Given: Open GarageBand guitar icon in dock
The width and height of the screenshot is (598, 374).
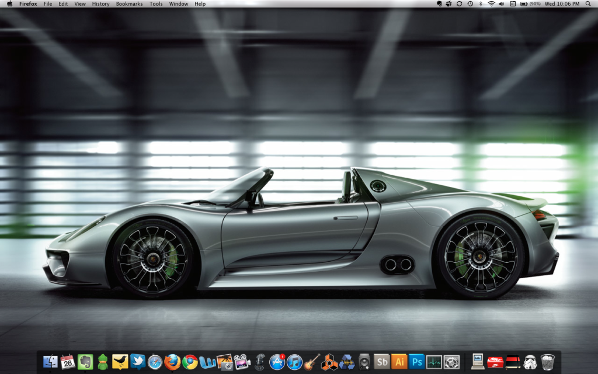Looking at the screenshot, I should (312, 362).
